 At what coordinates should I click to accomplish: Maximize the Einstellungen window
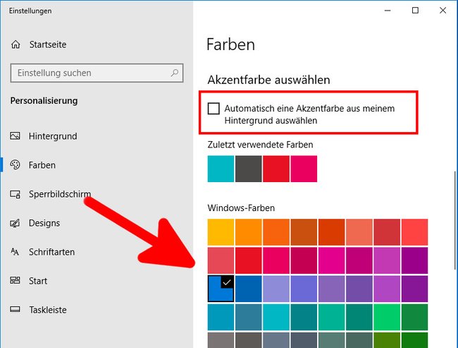tap(415, 11)
